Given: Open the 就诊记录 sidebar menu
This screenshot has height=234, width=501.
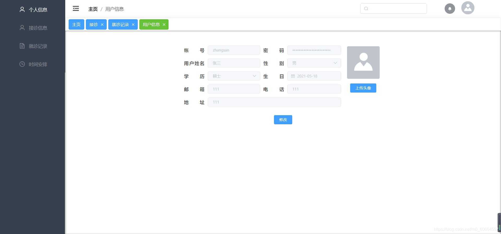Looking at the screenshot, I should (33, 46).
